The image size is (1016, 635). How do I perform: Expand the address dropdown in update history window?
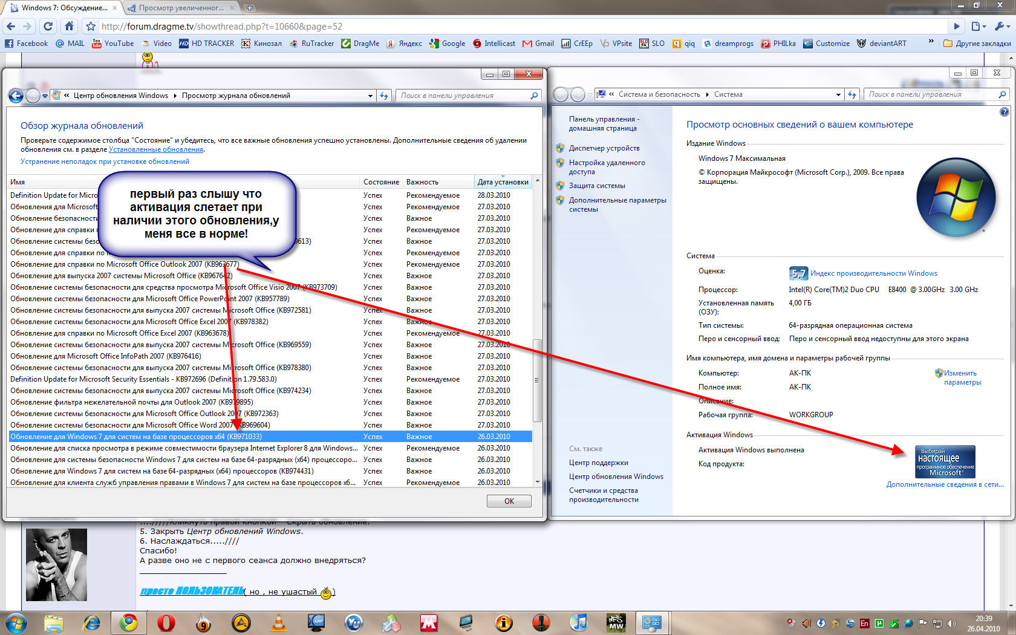point(370,96)
